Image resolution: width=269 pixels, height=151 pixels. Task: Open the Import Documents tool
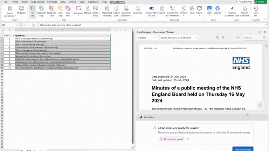(10, 11)
